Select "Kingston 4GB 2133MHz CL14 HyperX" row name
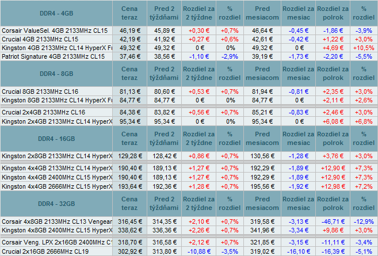The height and width of the screenshot is (256, 378). pos(57,48)
